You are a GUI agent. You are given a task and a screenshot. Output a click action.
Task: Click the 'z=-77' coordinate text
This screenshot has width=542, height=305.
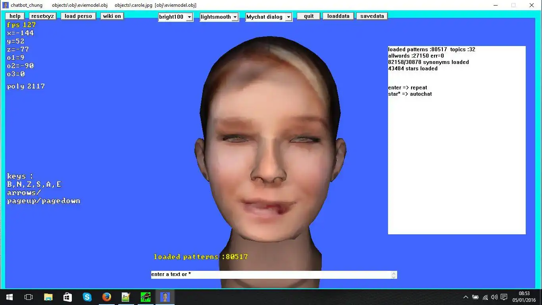(18, 50)
